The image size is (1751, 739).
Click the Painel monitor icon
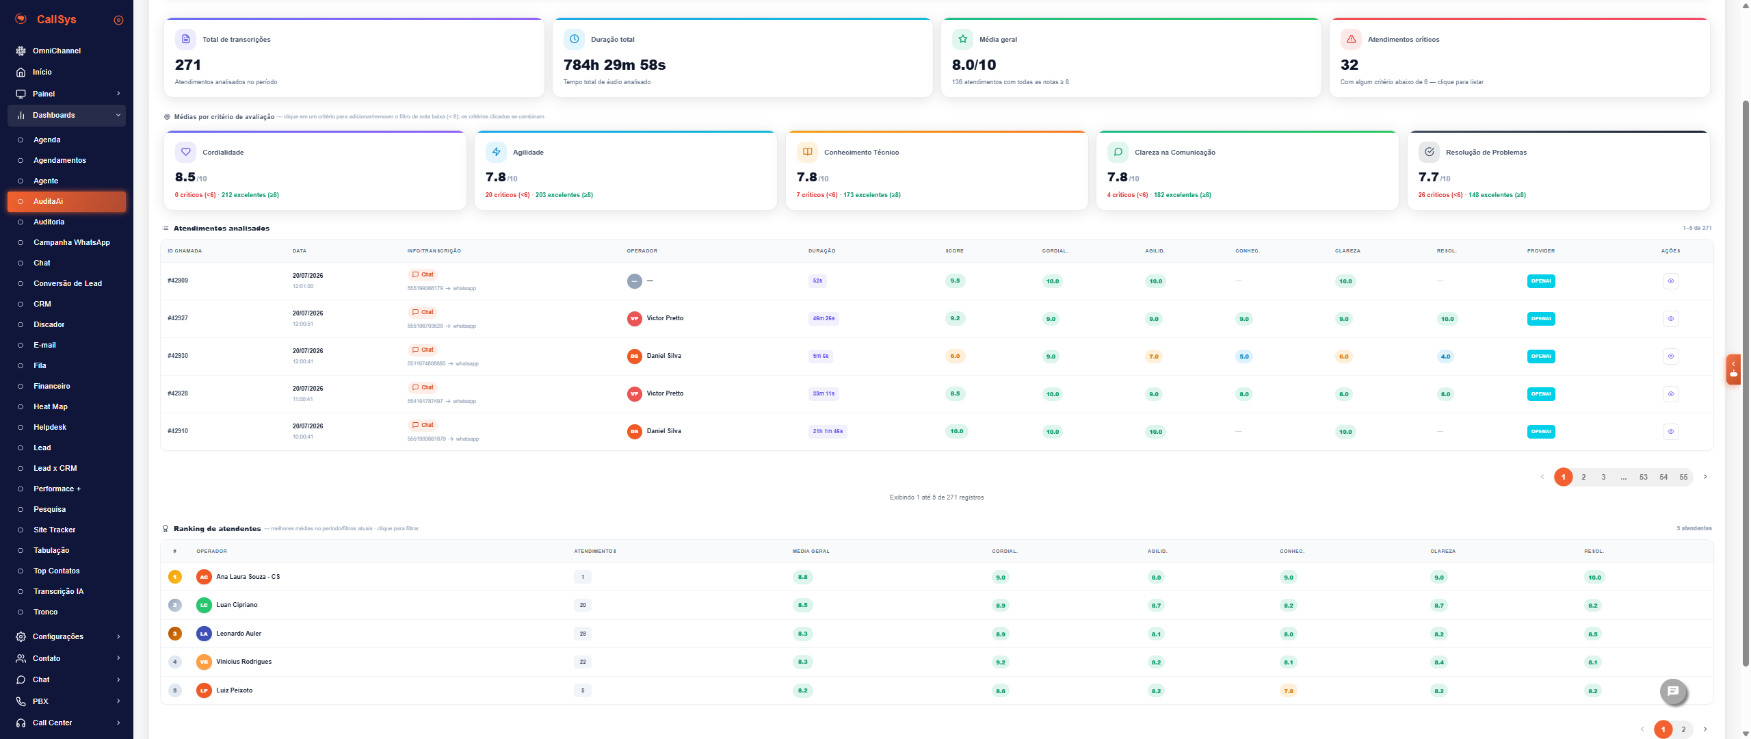pyautogui.click(x=21, y=94)
